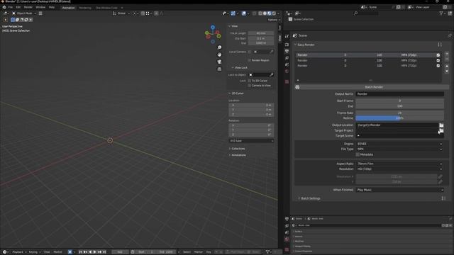Toggle the checkbox of the third Render job

pos(438,66)
